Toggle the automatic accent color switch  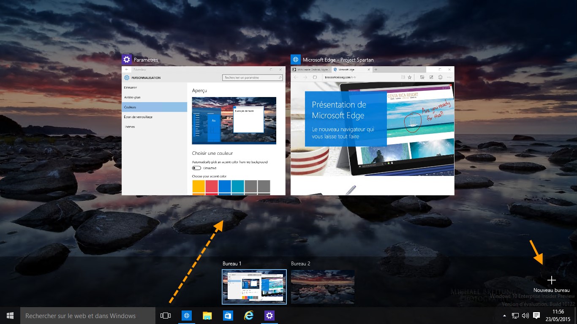click(196, 168)
